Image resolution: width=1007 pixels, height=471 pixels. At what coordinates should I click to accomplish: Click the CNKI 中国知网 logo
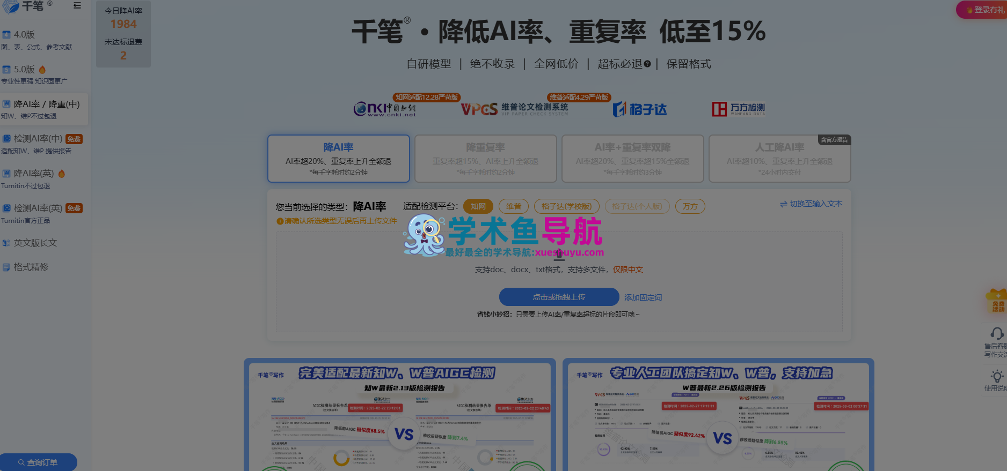point(384,109)
